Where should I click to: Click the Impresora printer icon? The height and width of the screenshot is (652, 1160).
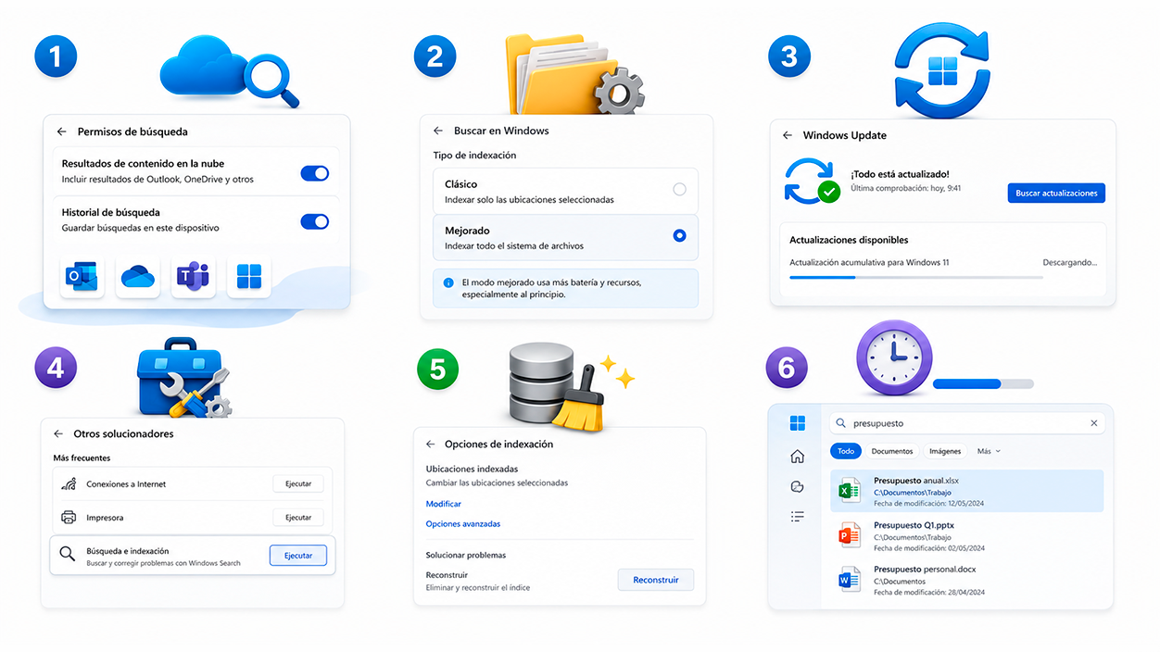69,518
